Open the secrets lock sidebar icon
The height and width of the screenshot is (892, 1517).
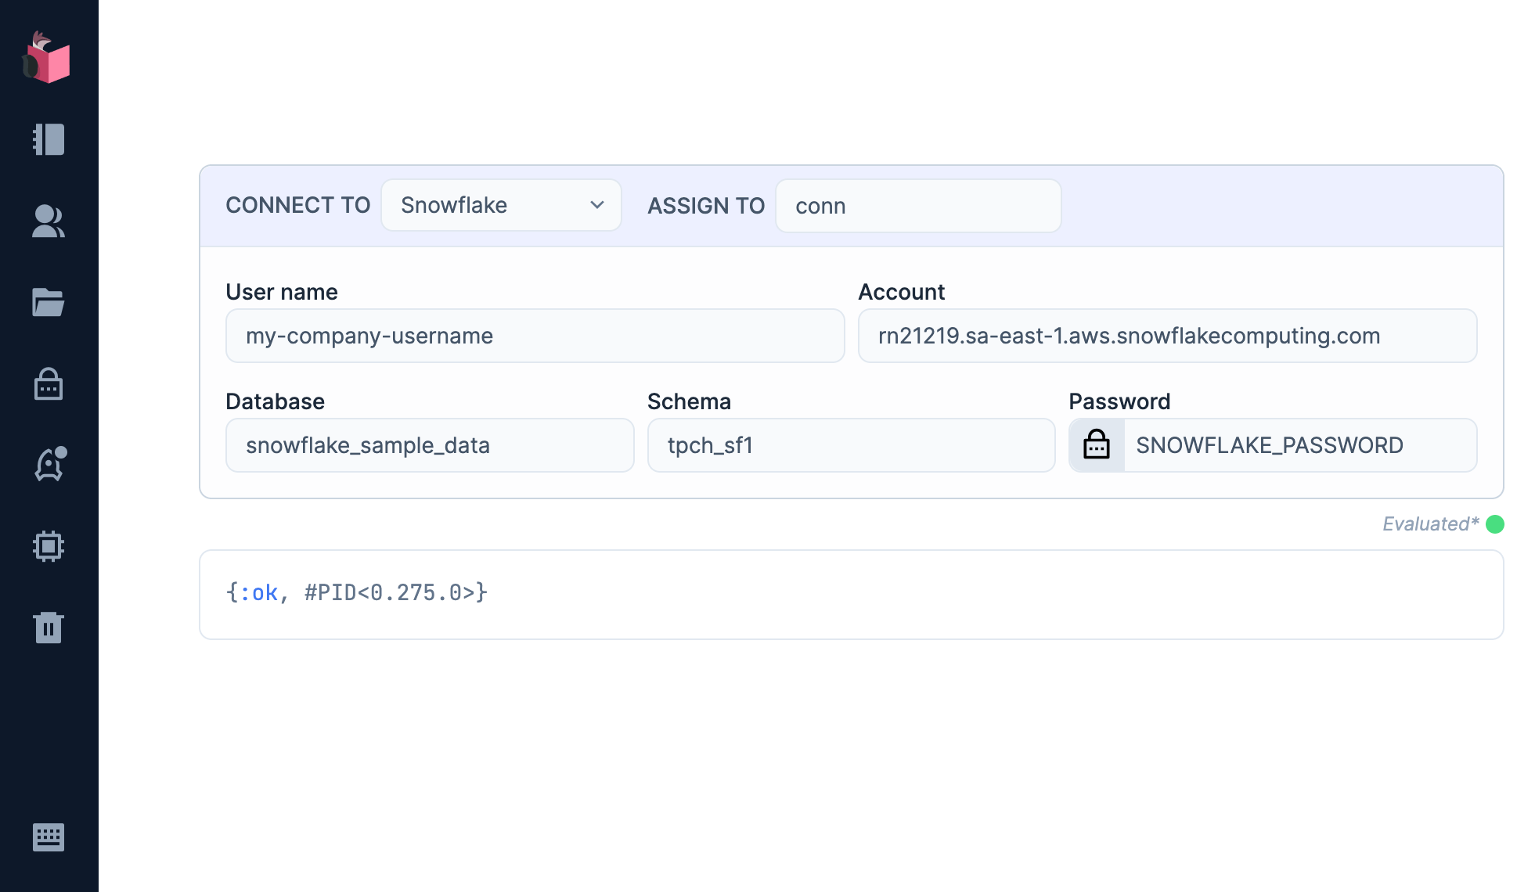click(49, 383)
